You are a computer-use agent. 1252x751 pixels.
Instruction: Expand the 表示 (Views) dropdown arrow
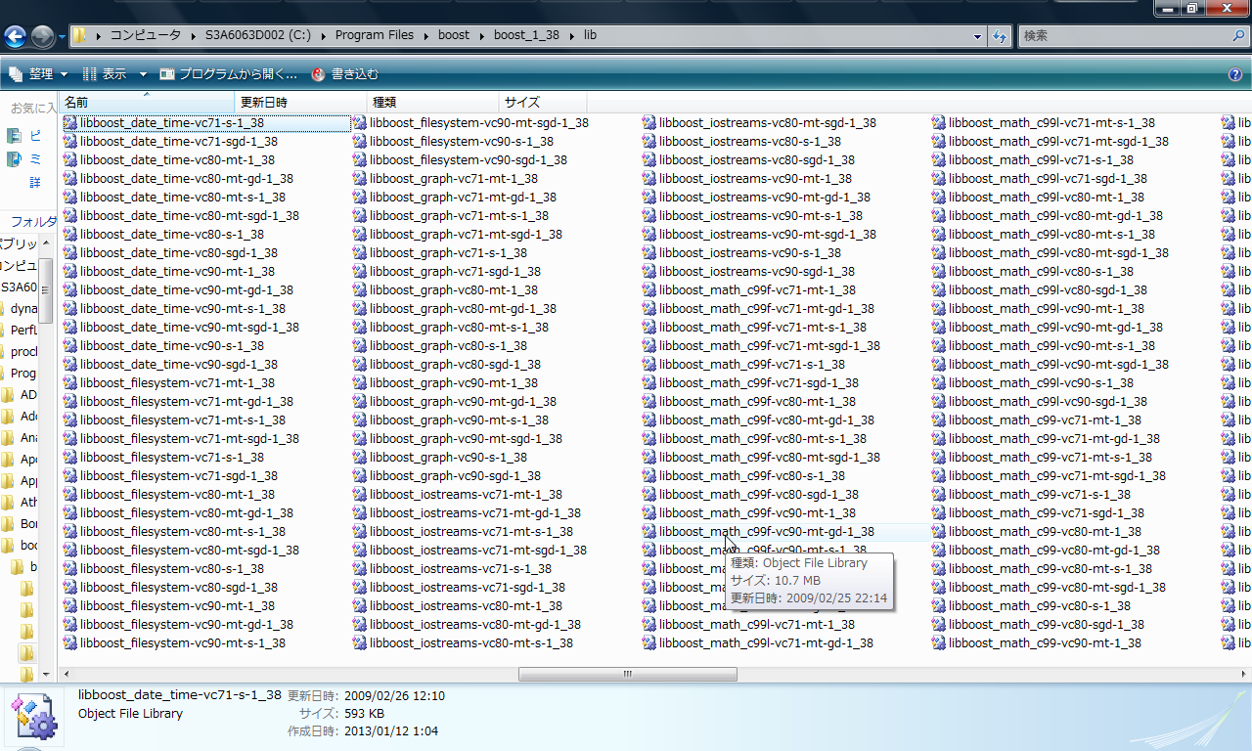[143, 74]
